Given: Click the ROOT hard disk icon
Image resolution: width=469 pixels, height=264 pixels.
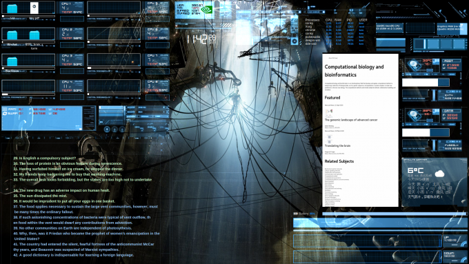Looking at the screenshot, I should (x=415, y=65).
